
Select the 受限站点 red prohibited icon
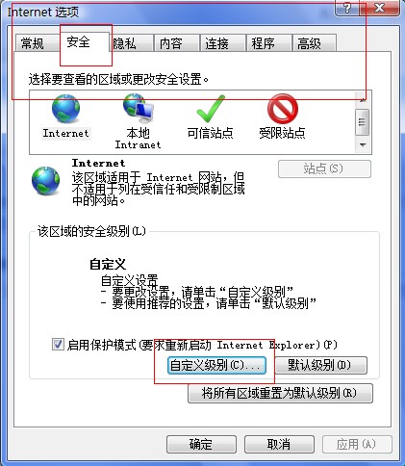pos(283,109)
